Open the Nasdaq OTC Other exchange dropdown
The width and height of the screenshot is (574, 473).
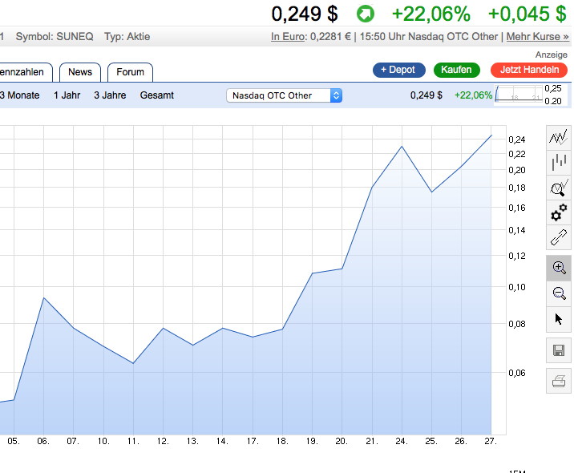click(285, 95)
